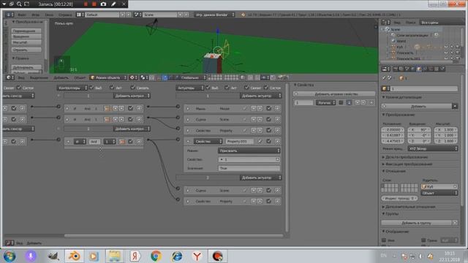This screenshot has width=468, height=263.
Task: Click Добавить игровое свойство button
Action: tap(334, 94)
